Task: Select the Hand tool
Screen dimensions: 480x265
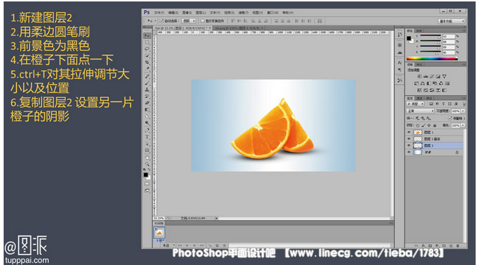Action: coord(147,158)
